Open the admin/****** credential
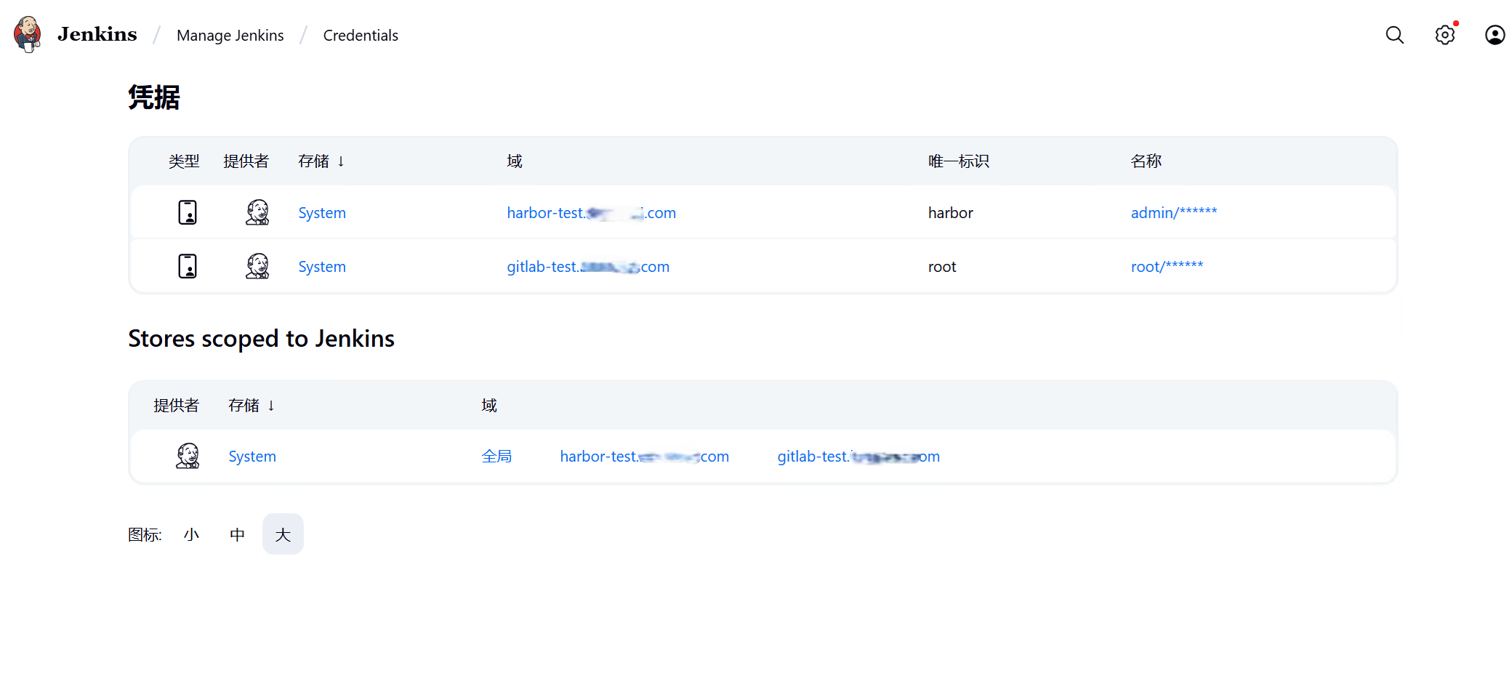This screenshot has height=687, width=1509. click(x=1174, y=213)
